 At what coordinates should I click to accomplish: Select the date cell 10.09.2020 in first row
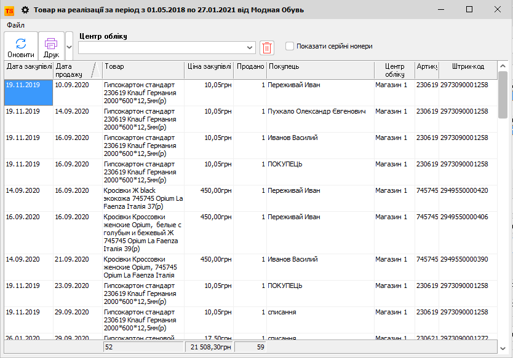[73, 85]
